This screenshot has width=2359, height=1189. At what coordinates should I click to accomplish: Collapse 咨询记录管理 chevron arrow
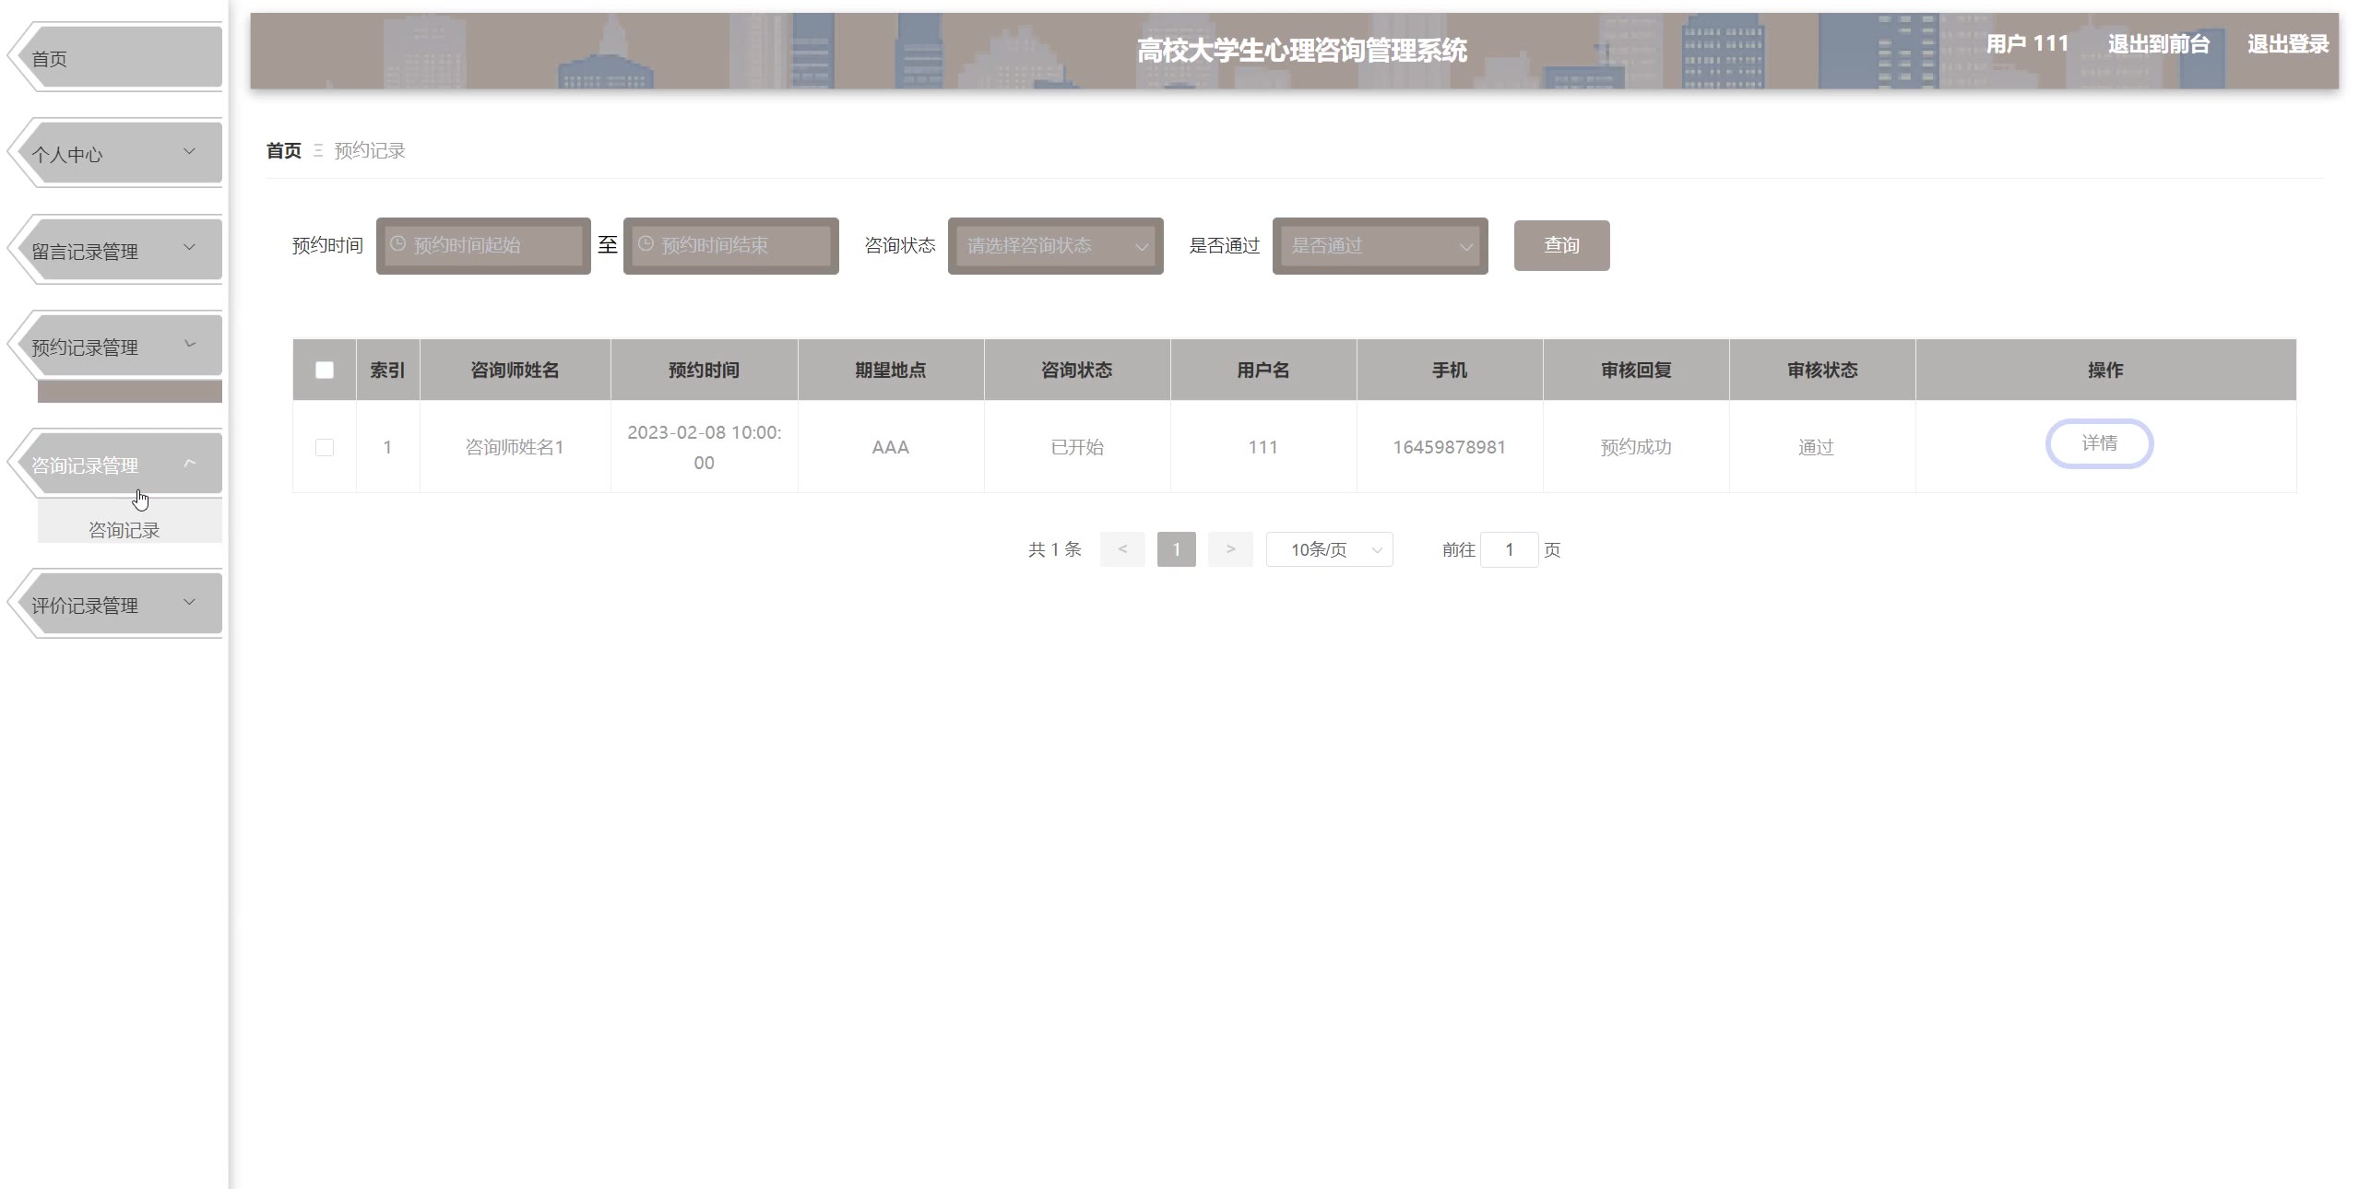(190, 464)
